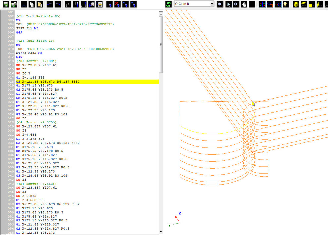Paste using the clipboard icon
328x235 pixels.
click(x=40, y=4)
